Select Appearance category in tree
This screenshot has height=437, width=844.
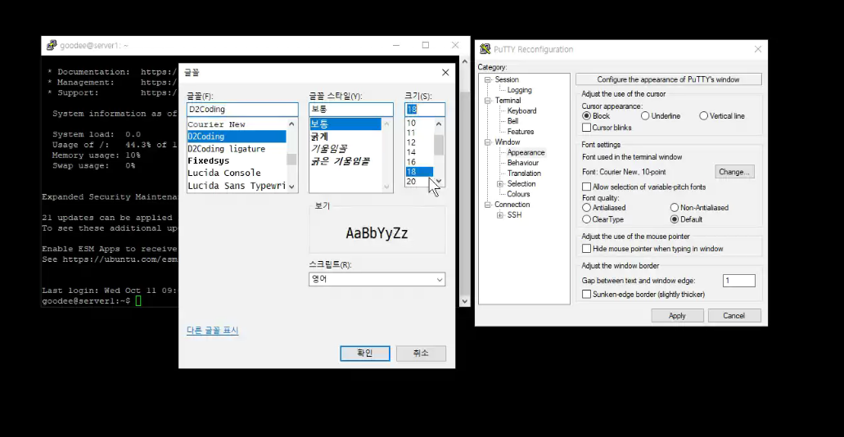(526, 152)
